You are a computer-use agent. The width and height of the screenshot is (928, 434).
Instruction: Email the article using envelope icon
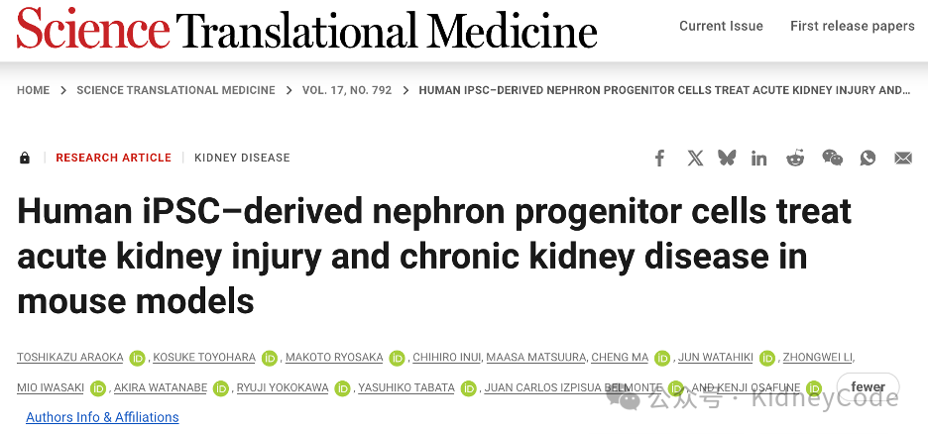(903, 158)
